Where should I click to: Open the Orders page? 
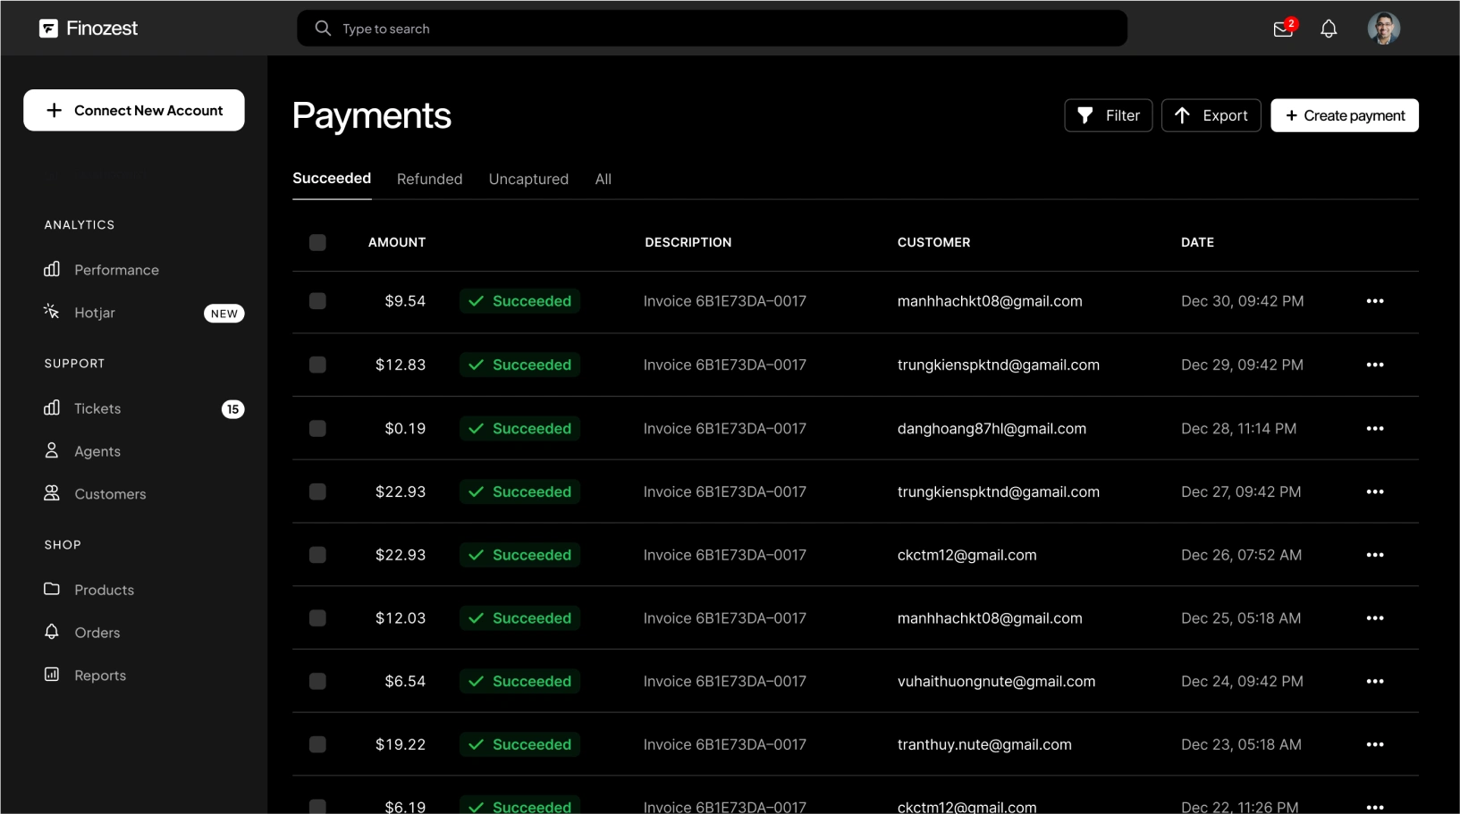(x=97, y=632)
